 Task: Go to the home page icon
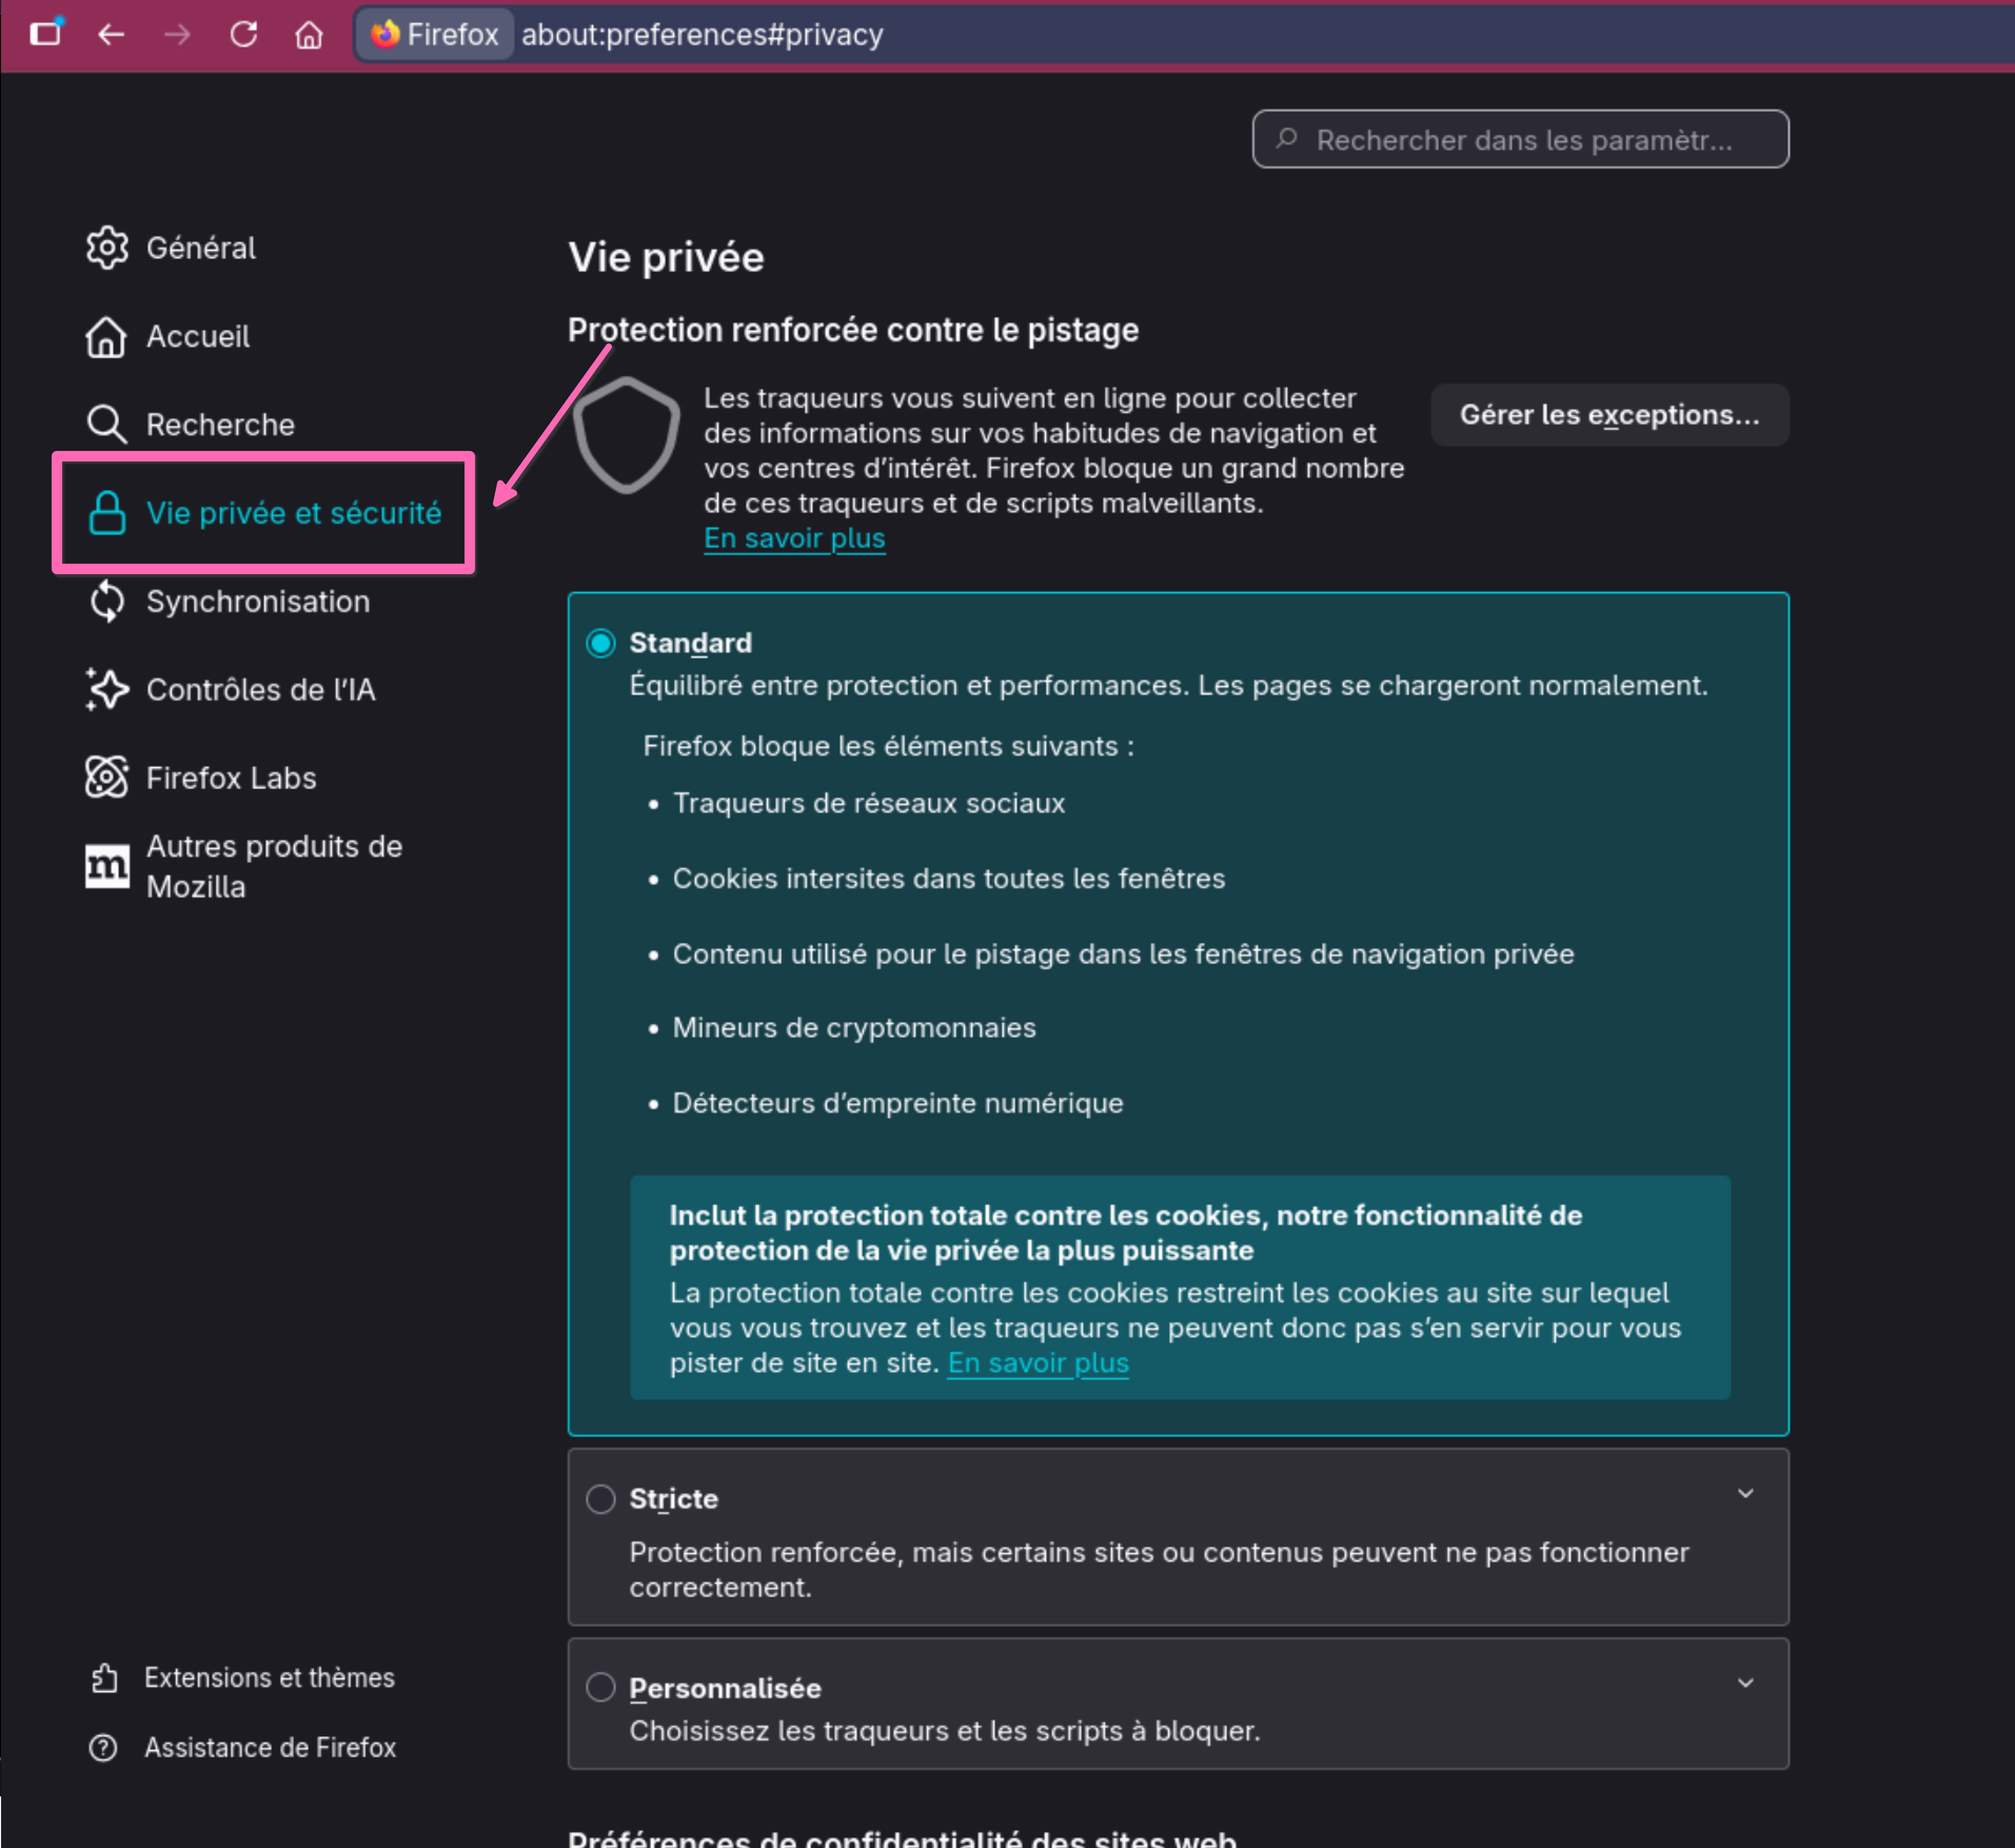(x=309, y=35)
